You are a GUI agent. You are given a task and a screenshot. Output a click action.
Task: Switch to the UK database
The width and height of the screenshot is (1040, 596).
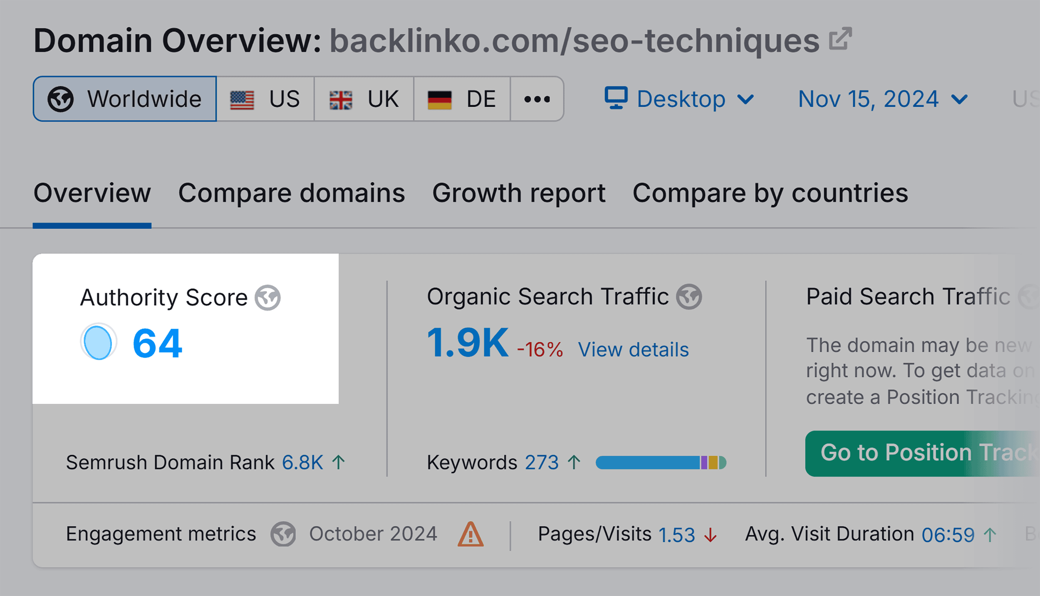click(364, 99)
